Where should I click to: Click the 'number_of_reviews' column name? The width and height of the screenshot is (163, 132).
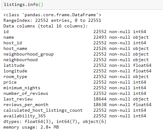[26, 94]
